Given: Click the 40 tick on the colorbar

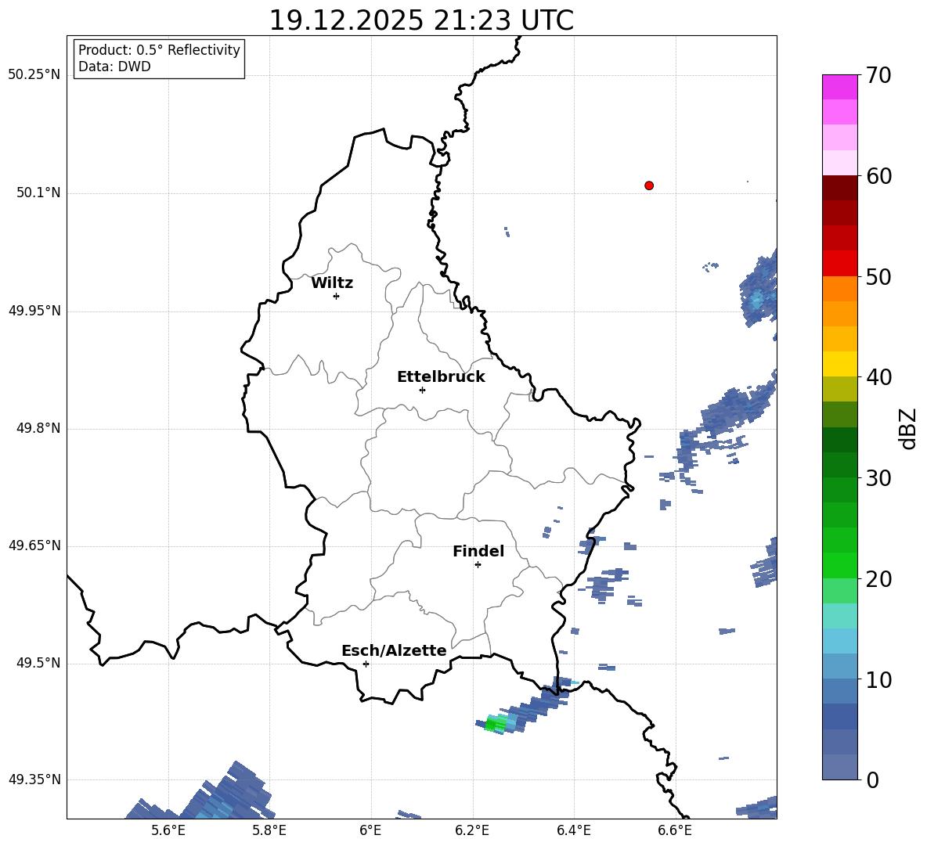Looking at the screenshot, I should point(878,377).
